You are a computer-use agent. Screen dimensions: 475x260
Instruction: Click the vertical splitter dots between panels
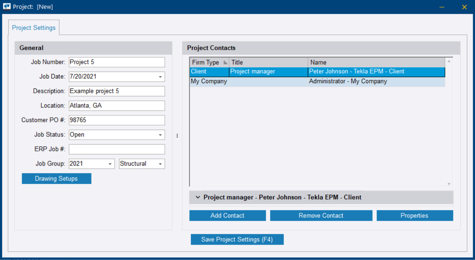pyautogui.click(x=177, y=136)
